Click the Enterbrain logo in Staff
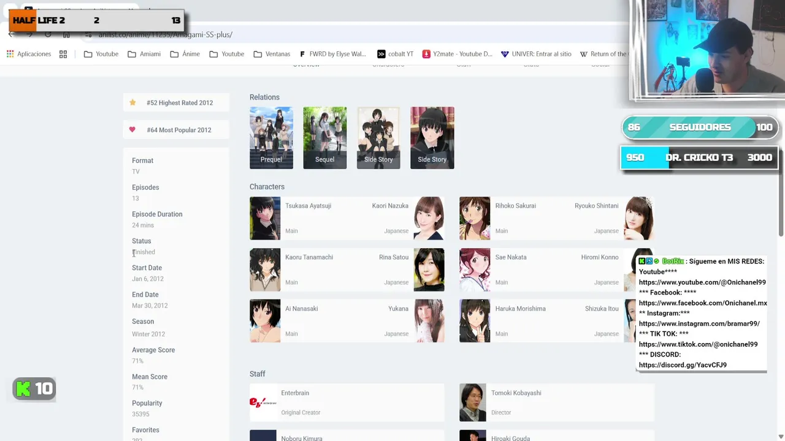 tap(263, 402)
